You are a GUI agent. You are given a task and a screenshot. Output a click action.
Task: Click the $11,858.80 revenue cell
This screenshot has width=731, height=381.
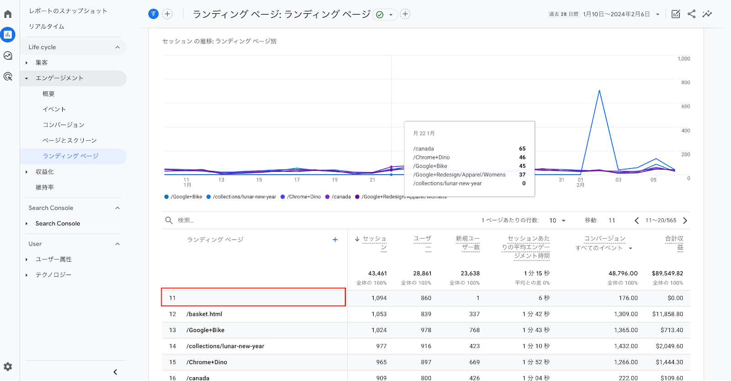[667, 314]
